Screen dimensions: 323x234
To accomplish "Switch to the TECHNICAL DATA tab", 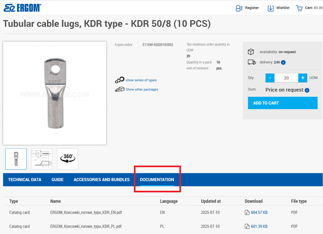I will tap(25, 180).
